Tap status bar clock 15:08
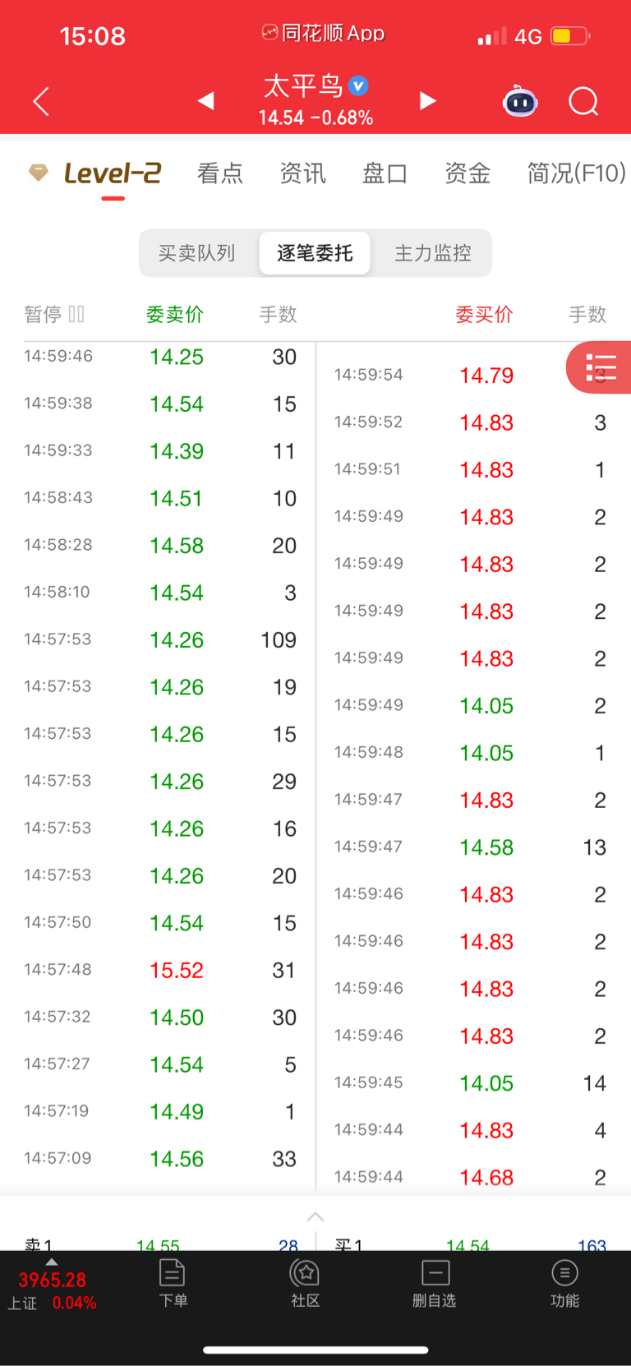 (92, 36)
